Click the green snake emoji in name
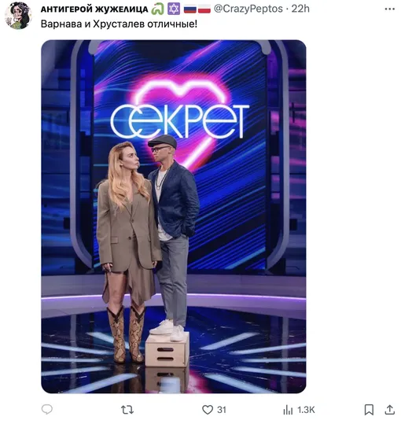Viewport: 401px width, 424px height. 157,9
